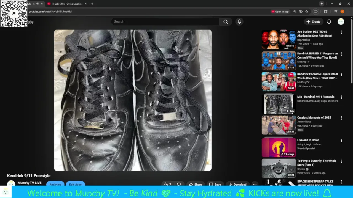Close the current Kendrick Freestyle tab
This screenshot has height=198, width=353.
coord(42,4)
